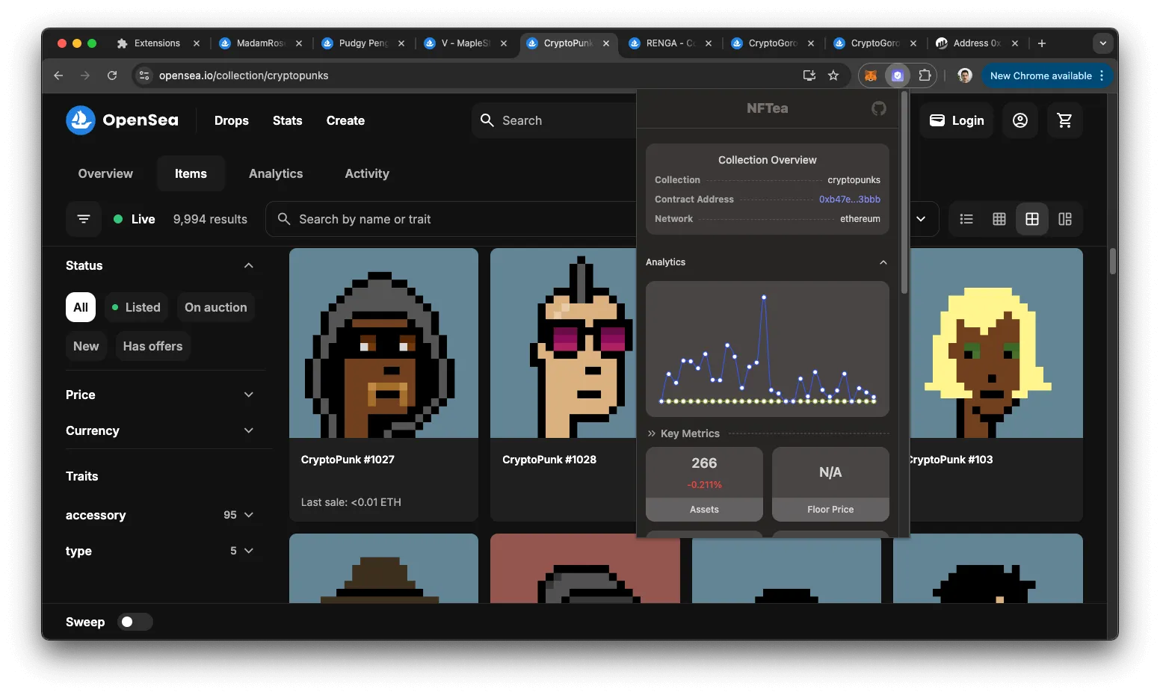
Task: Open the Chrome extensions puzzle icon
Action: click(x=925, y=75)
